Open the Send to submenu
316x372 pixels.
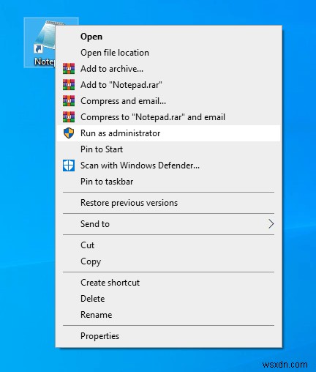(168, 224)
